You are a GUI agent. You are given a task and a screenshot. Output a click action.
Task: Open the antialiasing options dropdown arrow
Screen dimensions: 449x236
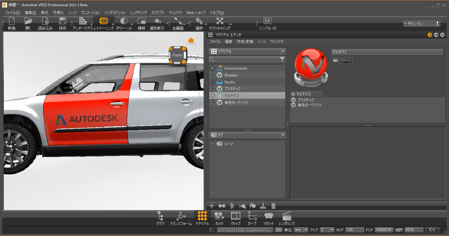[91, 24]
